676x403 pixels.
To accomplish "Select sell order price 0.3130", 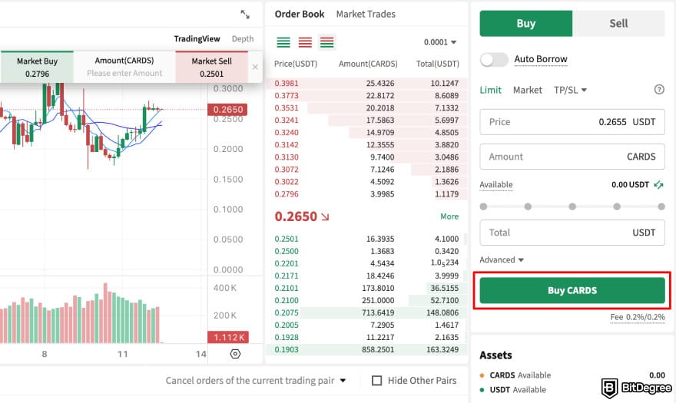I will 287,157.
